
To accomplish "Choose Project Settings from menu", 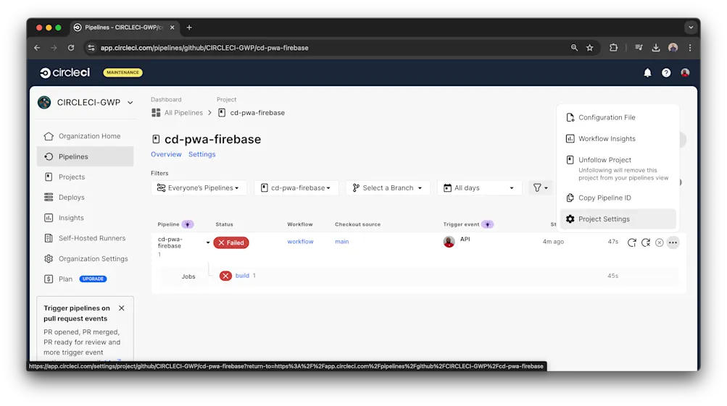I will (618, 219).
